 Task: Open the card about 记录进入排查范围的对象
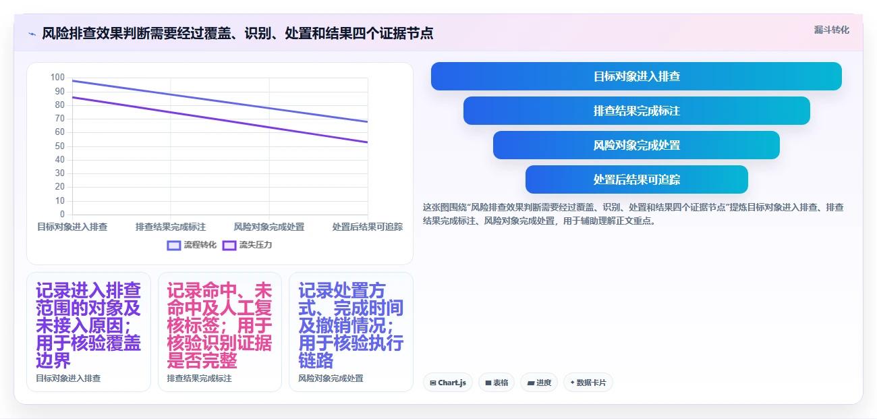pos(88,332)
